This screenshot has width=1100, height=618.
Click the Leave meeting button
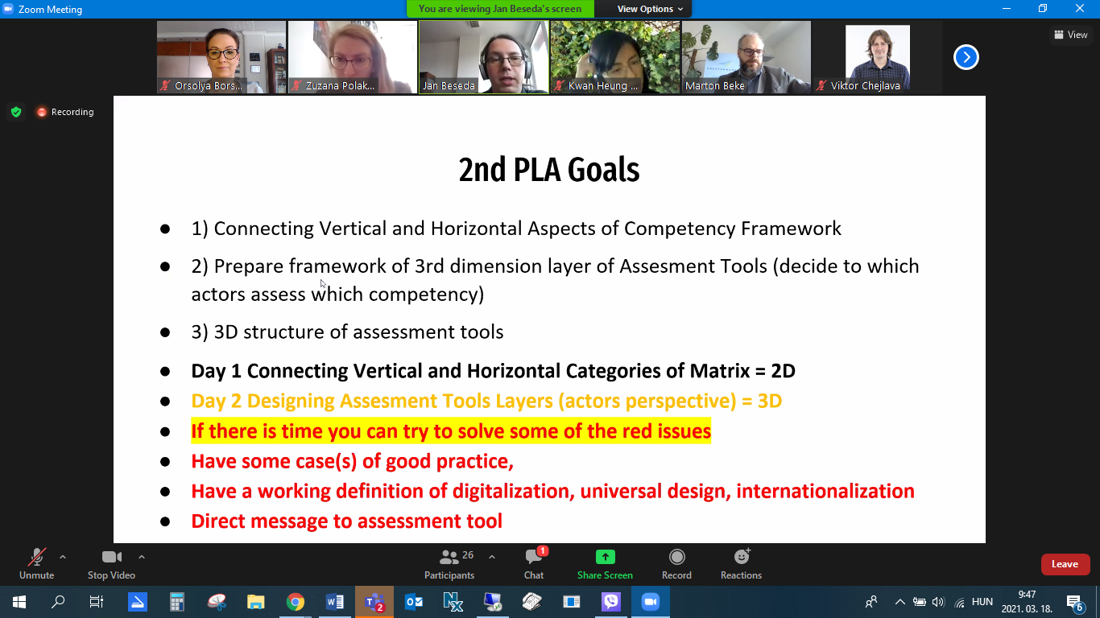pyautogui.click(x=1065, y=564)
